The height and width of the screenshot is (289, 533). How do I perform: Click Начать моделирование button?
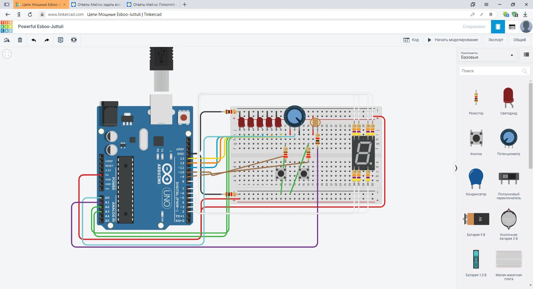point(453,40)
